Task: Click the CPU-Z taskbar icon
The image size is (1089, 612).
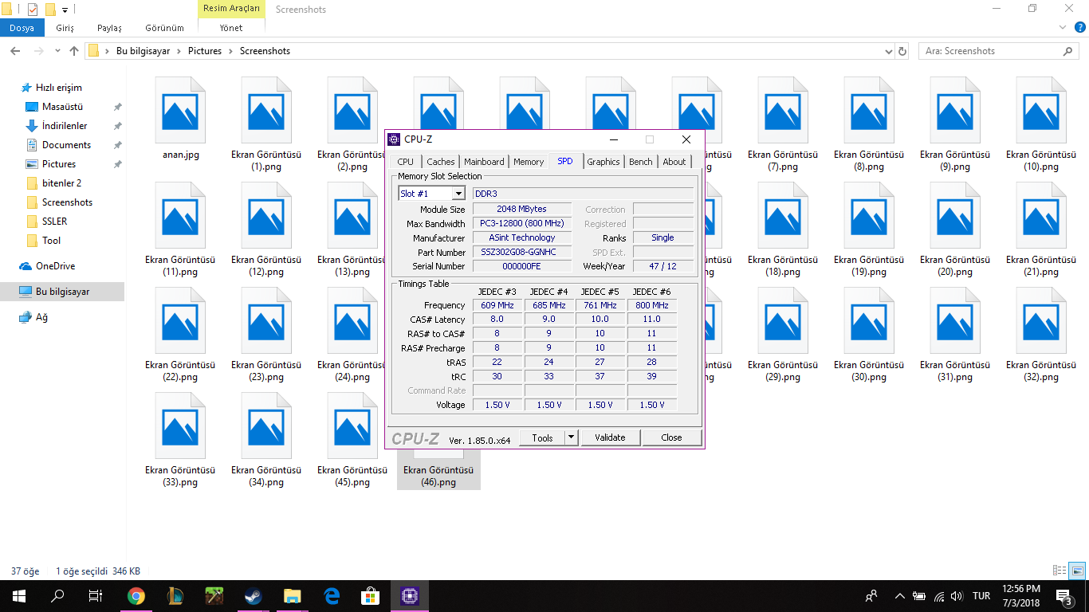Action: point(410,596)
